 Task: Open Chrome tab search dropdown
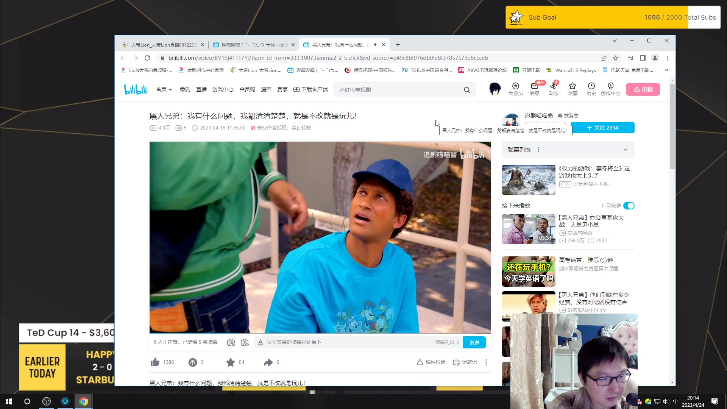pyautogui.click(x=614, y=41)
